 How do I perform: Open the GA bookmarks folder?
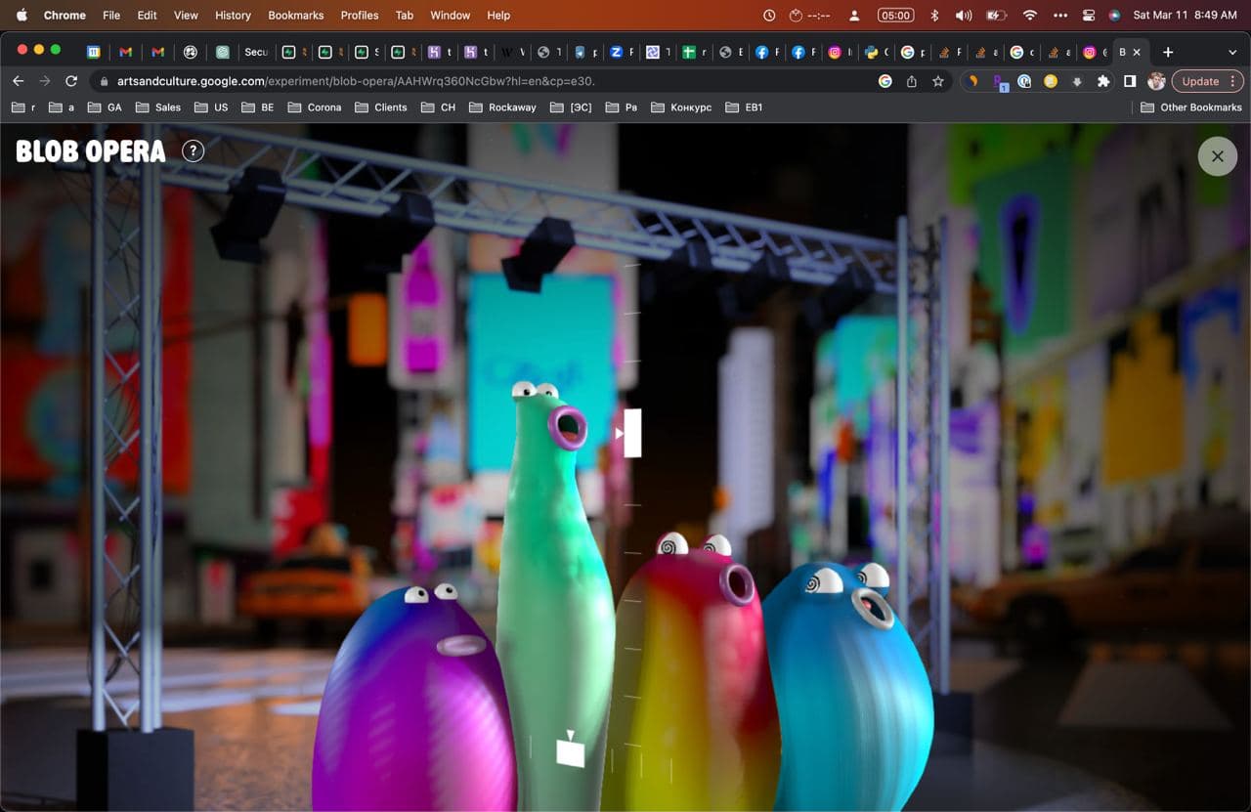pos(105,107)
